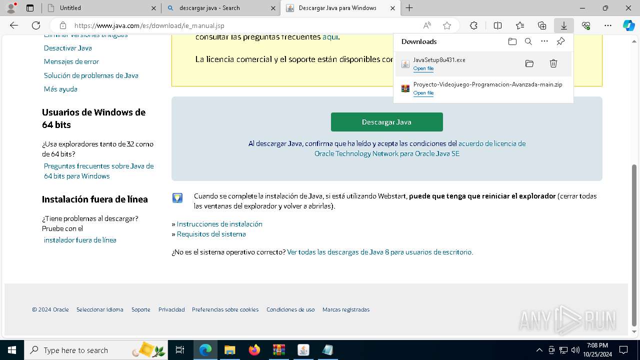Open Collections icon
640x360 pixels.
pos(542,25)
